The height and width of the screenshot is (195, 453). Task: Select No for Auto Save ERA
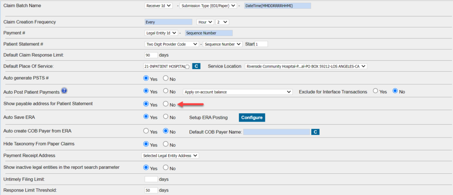166,117
